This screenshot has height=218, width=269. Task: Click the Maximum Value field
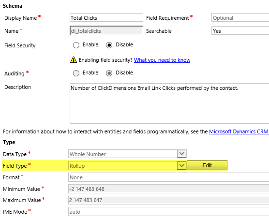point(169,200)
